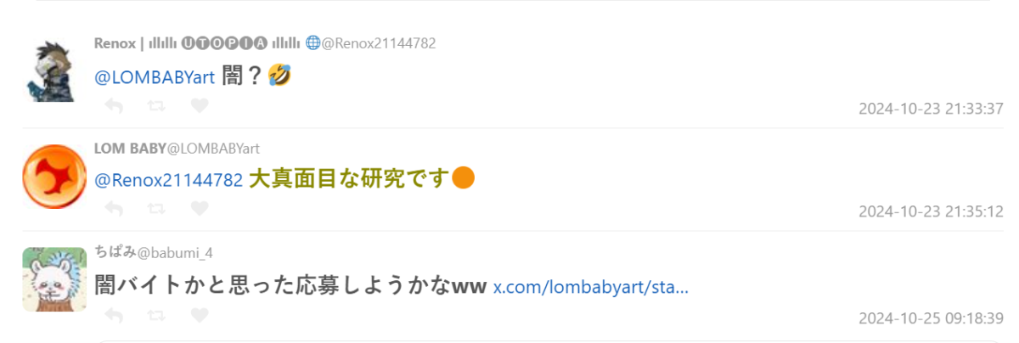This screenshot has height=343, width=1019.
Task: Open LOM BABY's orange avatar
Action: (x=54, y=176)
